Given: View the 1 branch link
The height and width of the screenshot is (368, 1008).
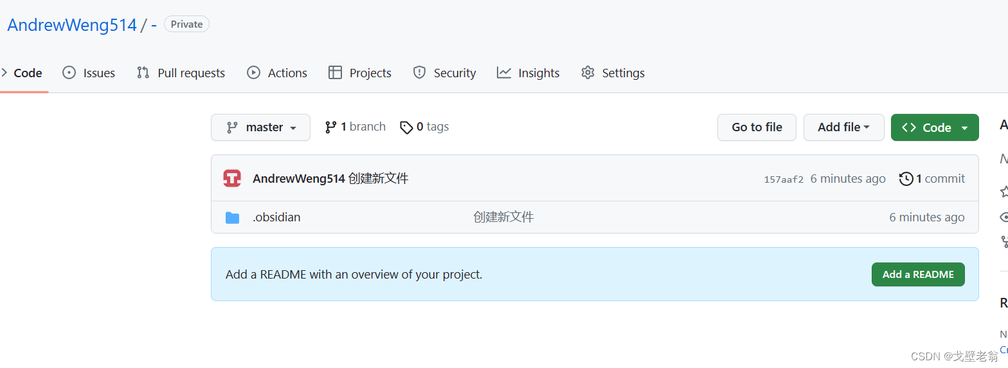Looking at the screenshot, I should pyautogui.click(x=355, y=127).
